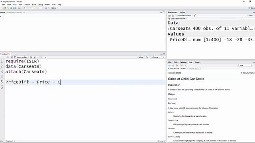Image resolution: width=255 pixels, height=143 pixels.
Task: Open the Sales of Child Car Seats topic dropdown
Action: point(178,69)
